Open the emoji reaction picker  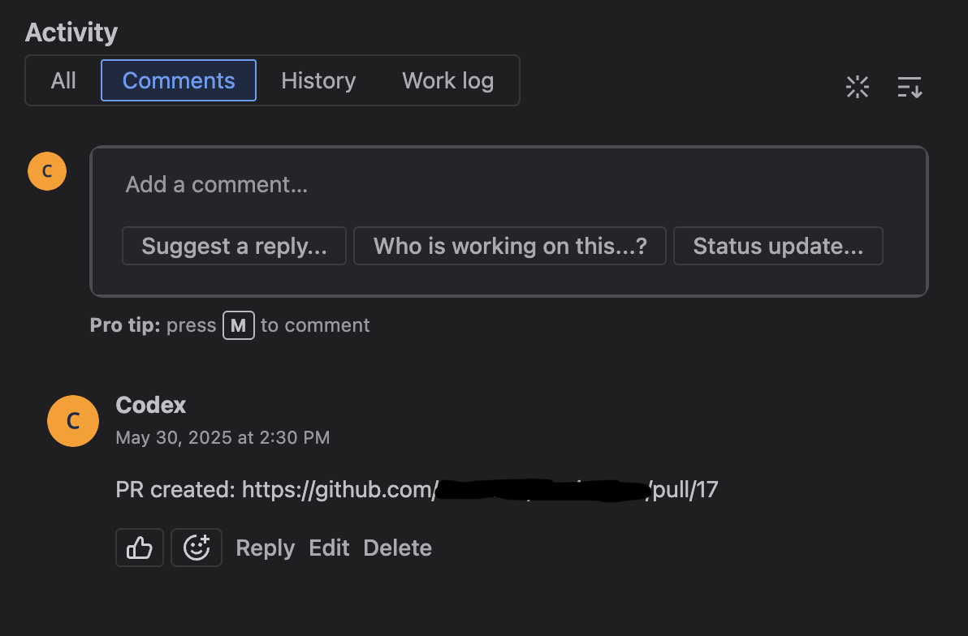coord(196,548)
